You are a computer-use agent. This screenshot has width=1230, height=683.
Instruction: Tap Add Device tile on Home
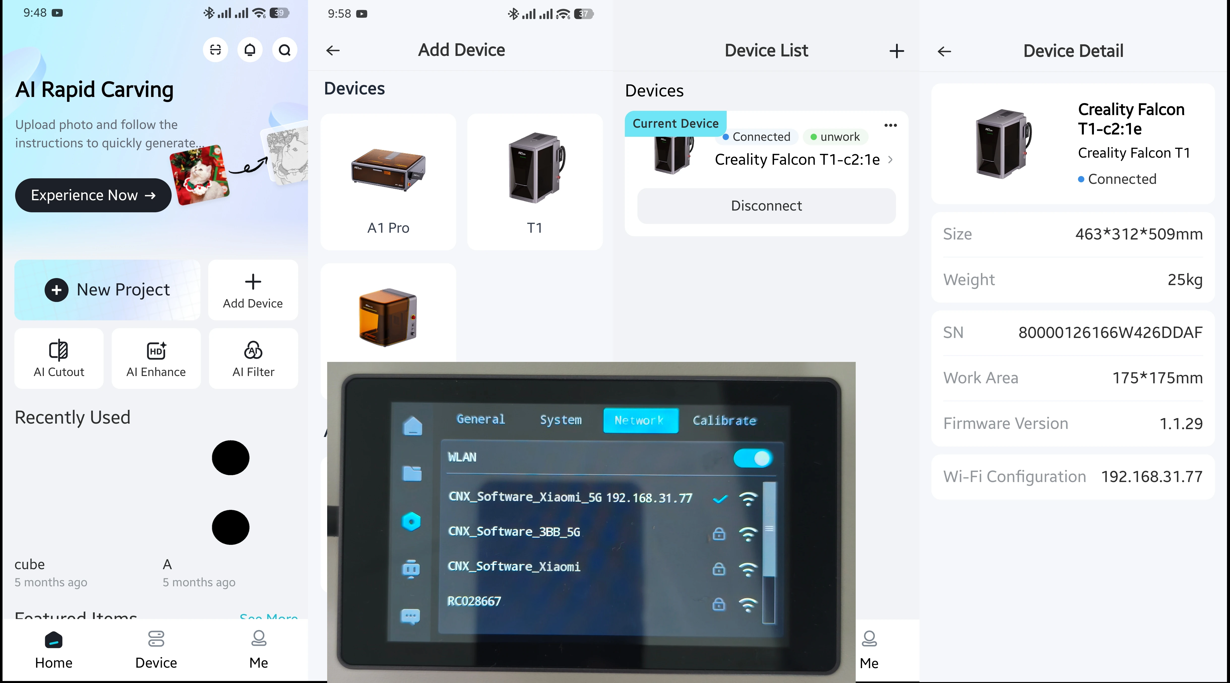pyautogui.click(x=253, y=290)
